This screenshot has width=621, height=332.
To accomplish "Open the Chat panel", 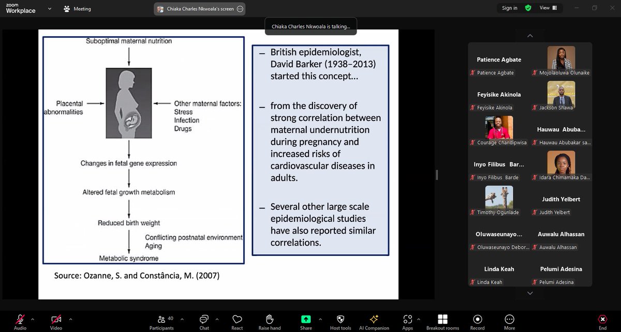I will tap(204, 322).
